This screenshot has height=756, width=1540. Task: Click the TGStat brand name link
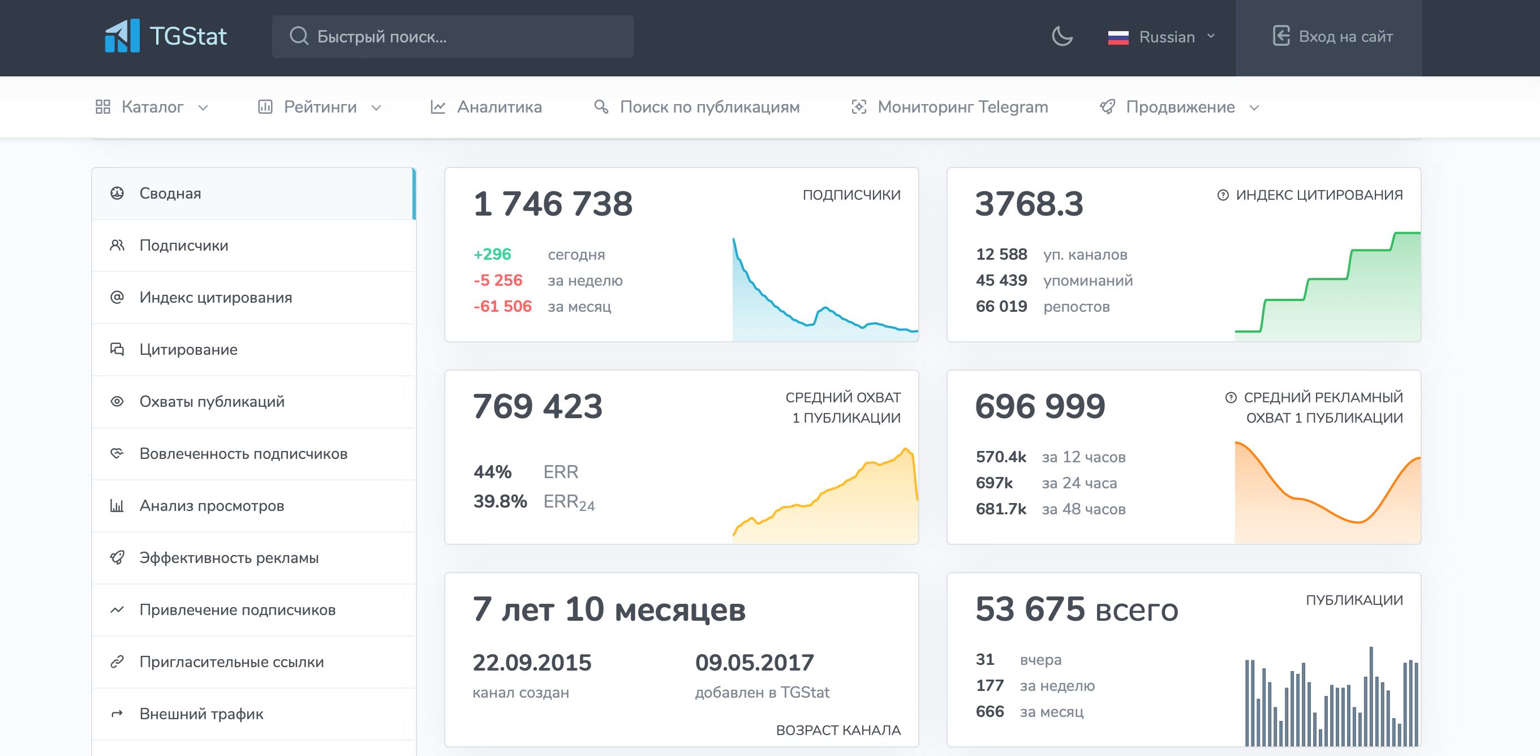pos(188,36)
